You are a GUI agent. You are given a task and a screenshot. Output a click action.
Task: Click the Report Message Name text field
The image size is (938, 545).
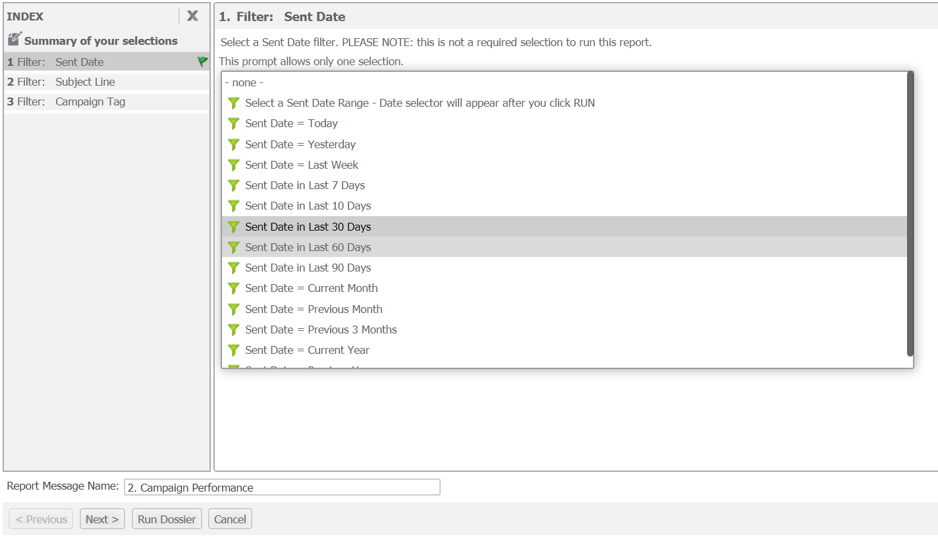pos(282,488)
